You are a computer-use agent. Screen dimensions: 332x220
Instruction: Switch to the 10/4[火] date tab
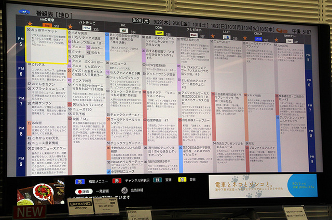pos(251,28)
